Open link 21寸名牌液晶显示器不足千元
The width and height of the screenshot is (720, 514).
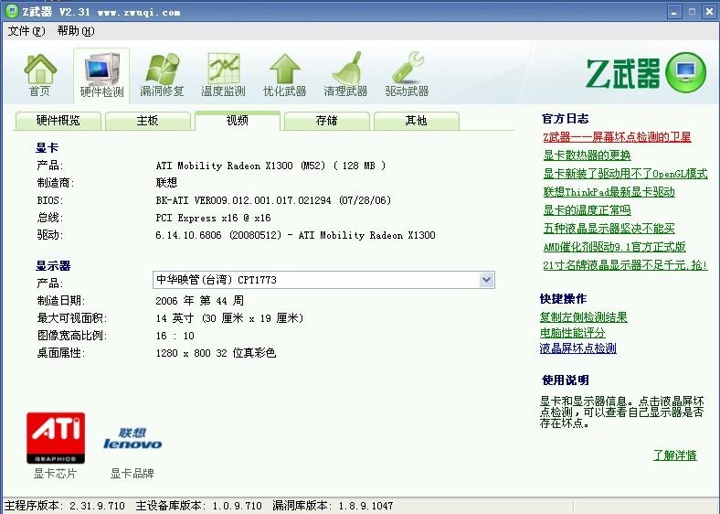[x=625, y=265]
